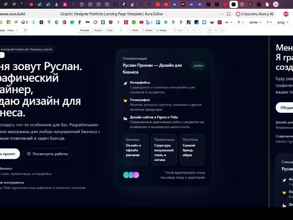Select tablet viewport preview icon
Viewport: 293px width, 220px height.
216,30
